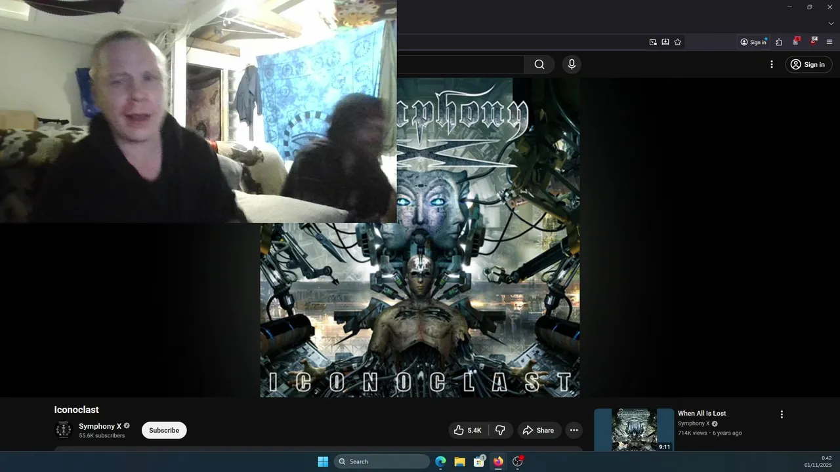Open File Explorer from taskbar
Image resolution: width=840 pixels, height=472 pixels.
[459, 462]
